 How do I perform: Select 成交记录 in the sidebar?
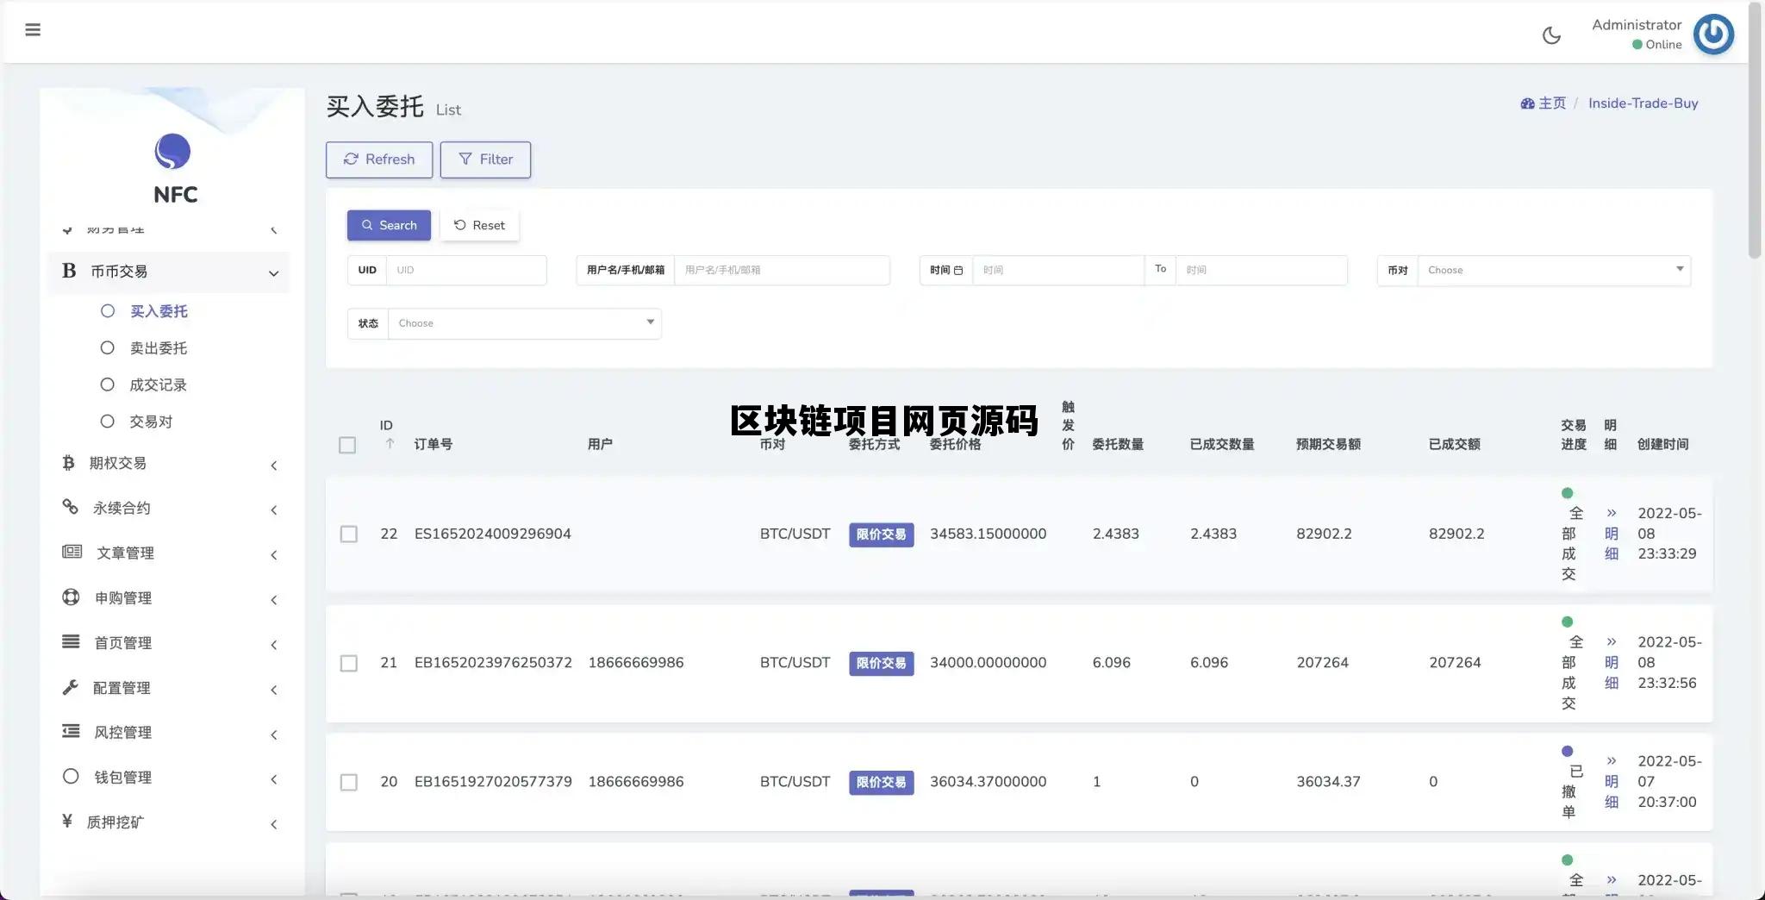159,384
